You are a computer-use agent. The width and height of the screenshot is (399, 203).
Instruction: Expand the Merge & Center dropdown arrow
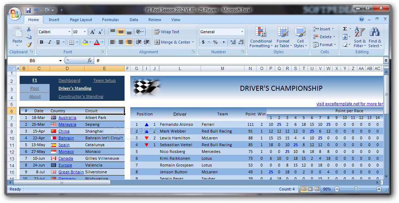(x=193, y=42)
